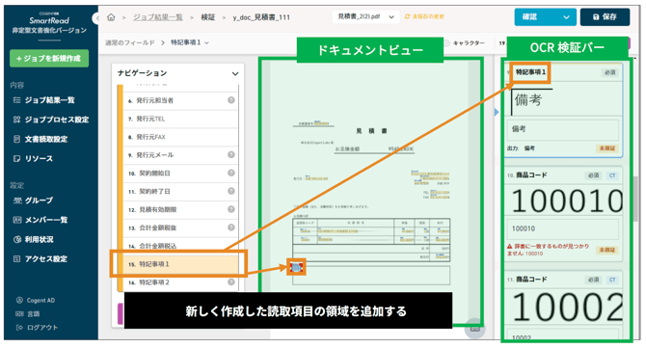The height and width of the screenshot is (348, 646).
Task: Click help icon beside 発行元担当者
Action: (231, 100)
